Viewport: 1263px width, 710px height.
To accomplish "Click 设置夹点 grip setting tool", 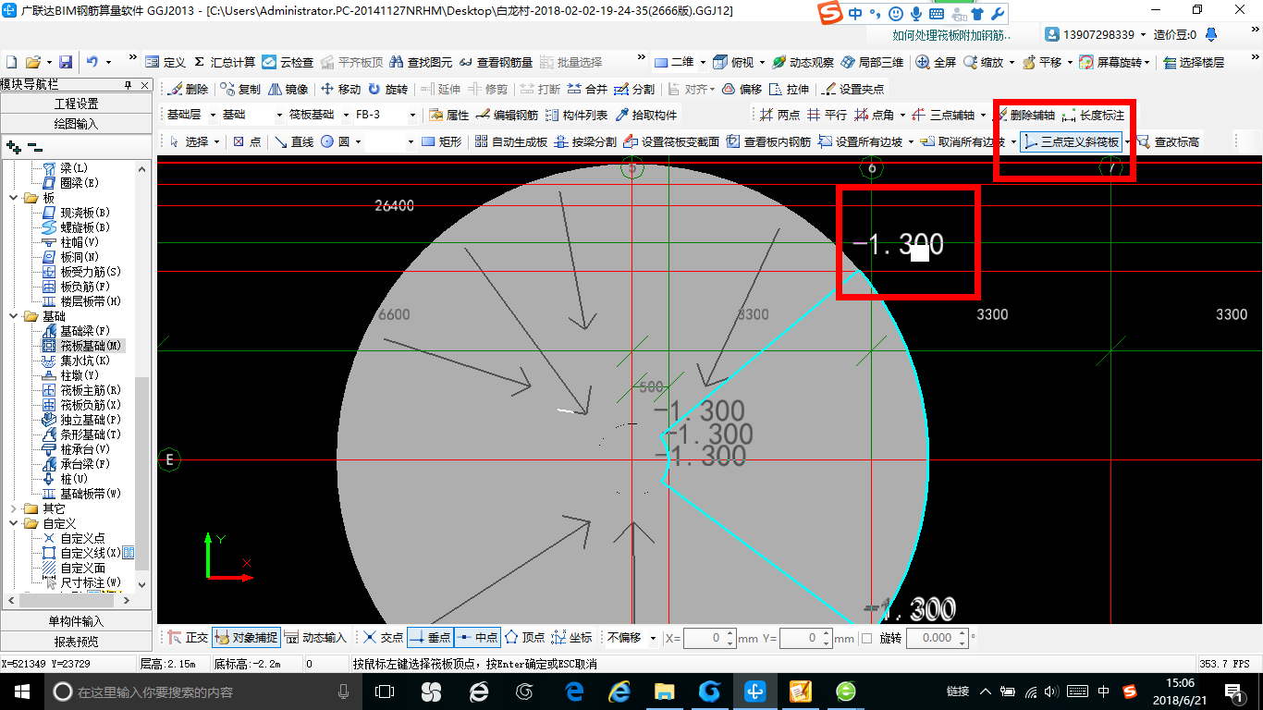I will pyautogui.click(x=852, y=90).
